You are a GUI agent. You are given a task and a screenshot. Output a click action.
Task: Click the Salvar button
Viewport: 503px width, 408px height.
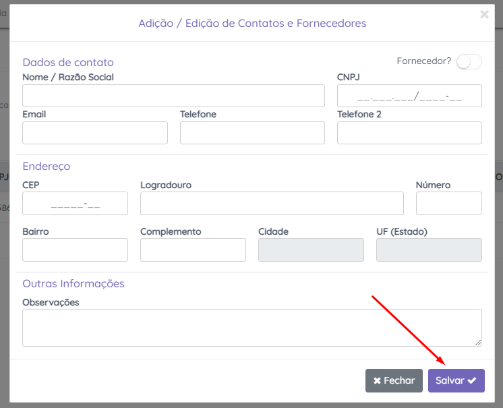tap(456, 380)
